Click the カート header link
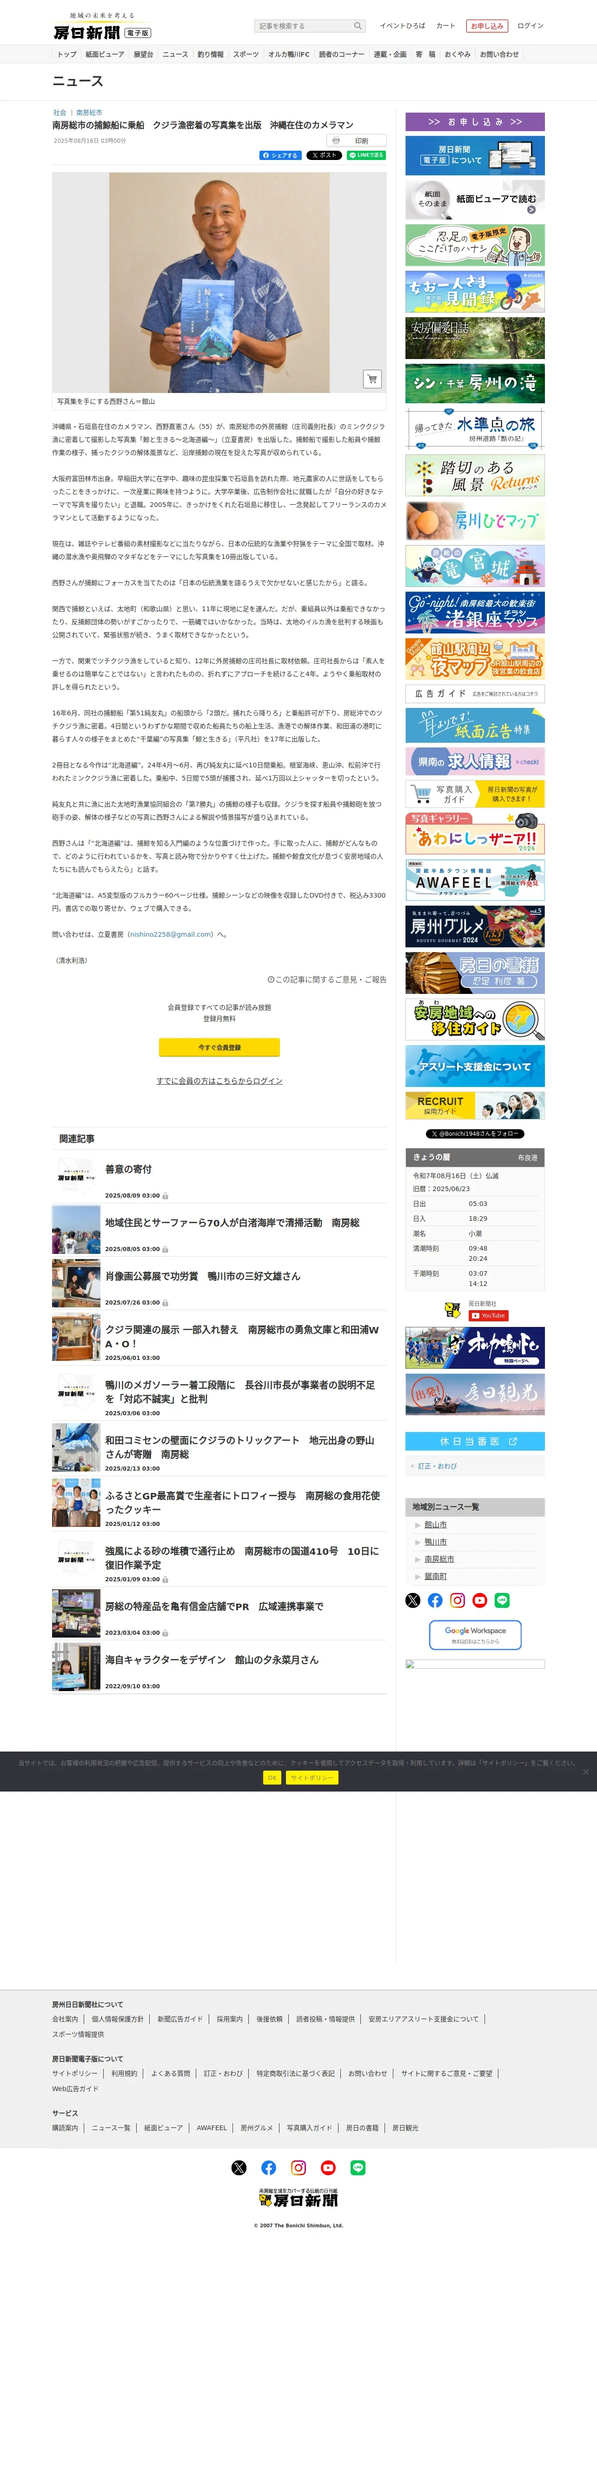This screenshot has height=2465, width=597. pos(446,26)
